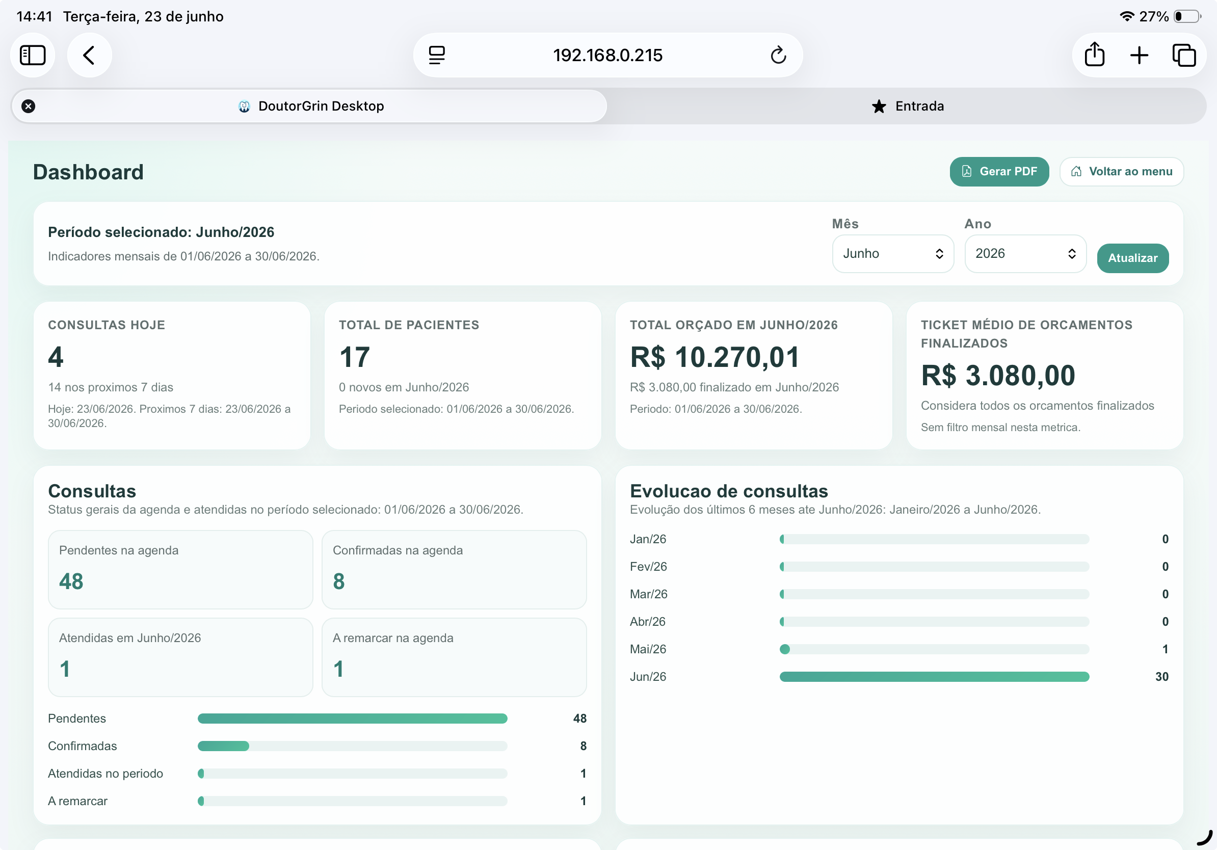Viewport: 1217px width, 850px height.
Task: Open the A remarcar na agenda card
Action: point(454,657)
